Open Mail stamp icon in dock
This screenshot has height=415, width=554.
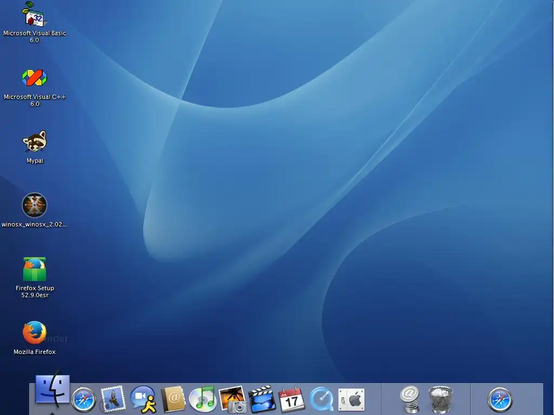[x=113, y=399]
